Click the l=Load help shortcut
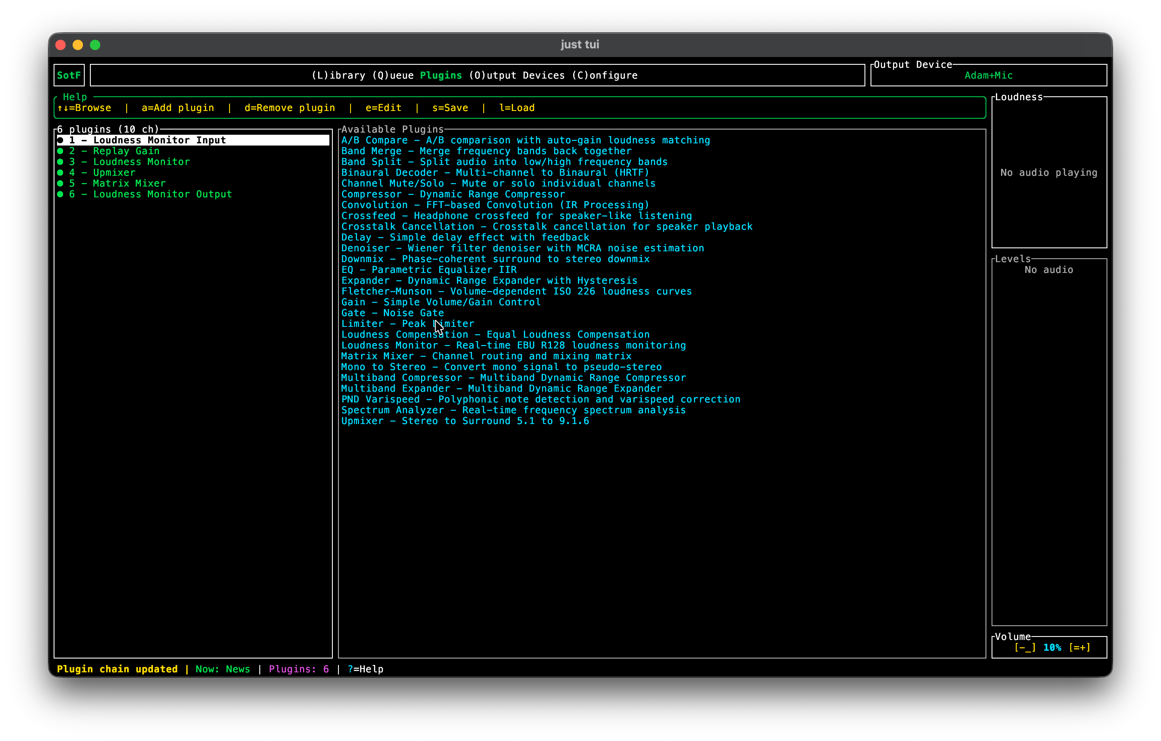 pyautogui.click(x=517, y=108)
